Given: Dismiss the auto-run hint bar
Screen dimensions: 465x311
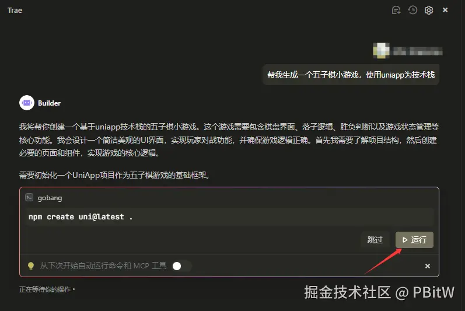Looking at the screenshot, I should 427,266.
